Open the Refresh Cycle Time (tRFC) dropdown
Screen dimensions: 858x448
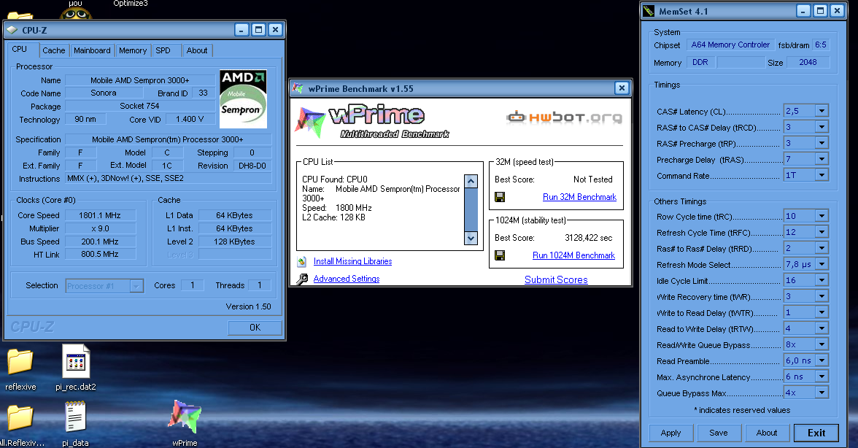click(822, 232)
